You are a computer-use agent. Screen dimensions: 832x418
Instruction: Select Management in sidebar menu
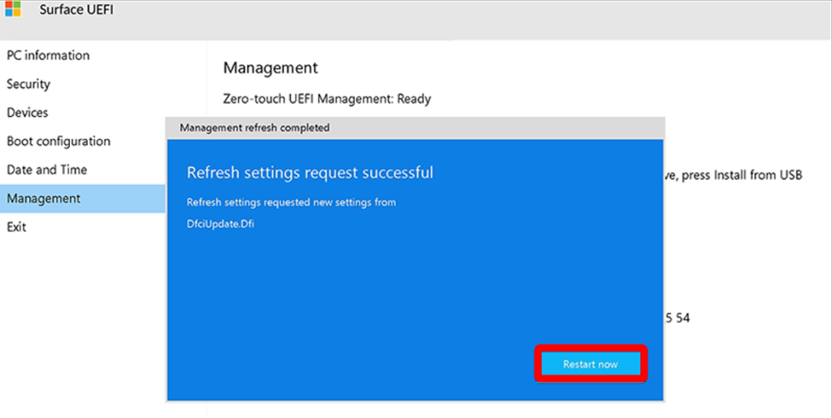pos(82,199)
